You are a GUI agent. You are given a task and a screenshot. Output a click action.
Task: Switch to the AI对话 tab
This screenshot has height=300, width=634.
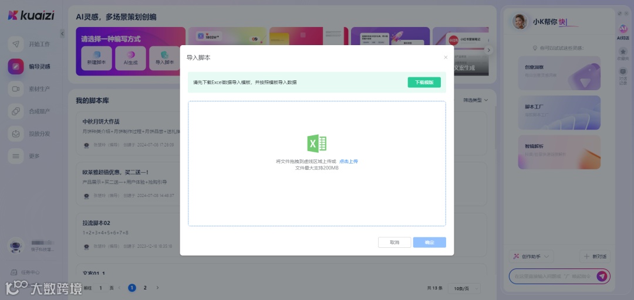click(623, 32)
